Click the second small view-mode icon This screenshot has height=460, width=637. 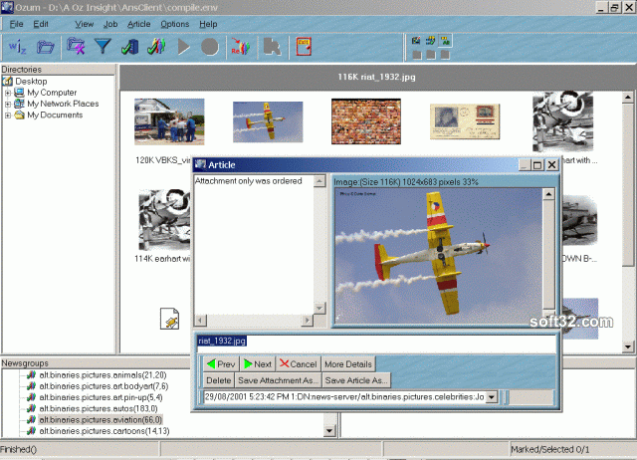click(x=431, y=40)
